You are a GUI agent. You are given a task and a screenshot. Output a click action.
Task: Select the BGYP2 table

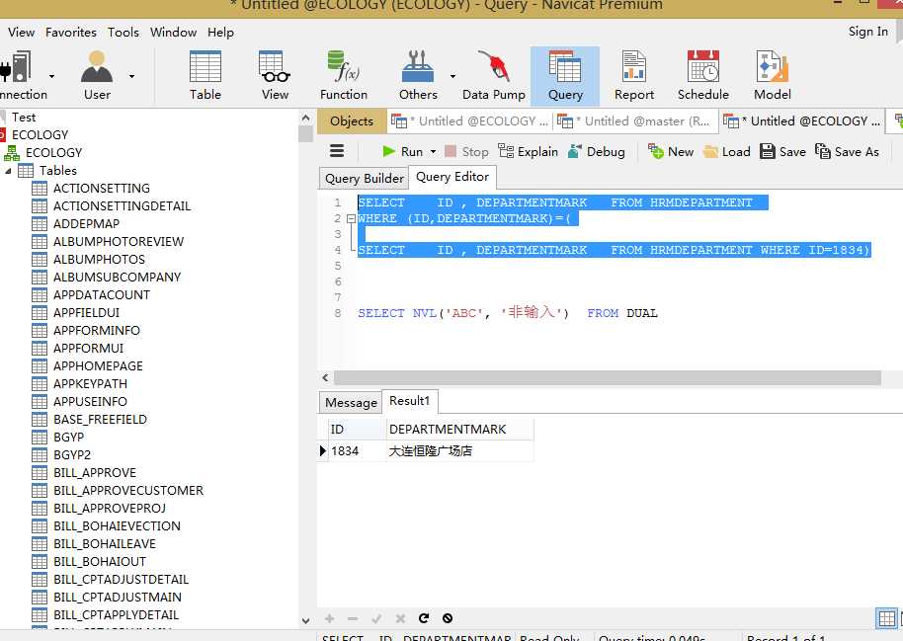coord(72,455)
